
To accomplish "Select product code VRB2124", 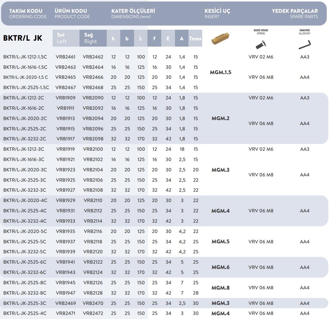I will tap(93, 272).
